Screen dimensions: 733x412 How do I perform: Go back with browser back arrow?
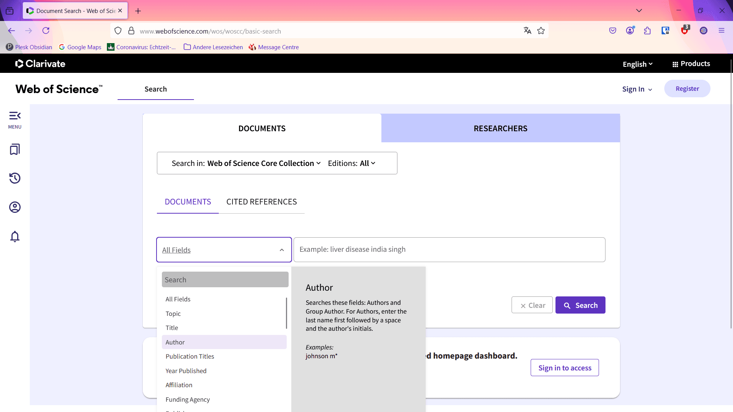tap(11, 31)
